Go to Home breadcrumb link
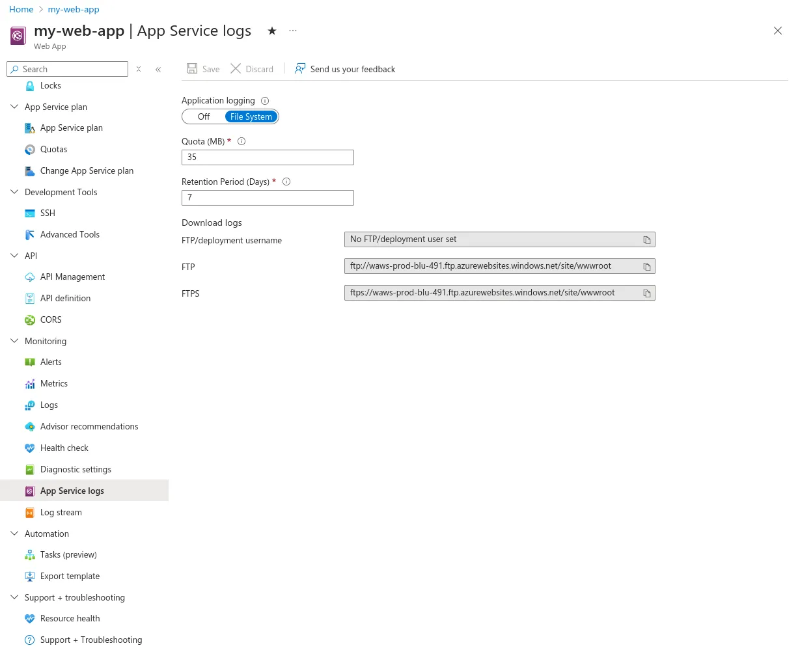Screen dimensions: 800x650 (21, 9)
